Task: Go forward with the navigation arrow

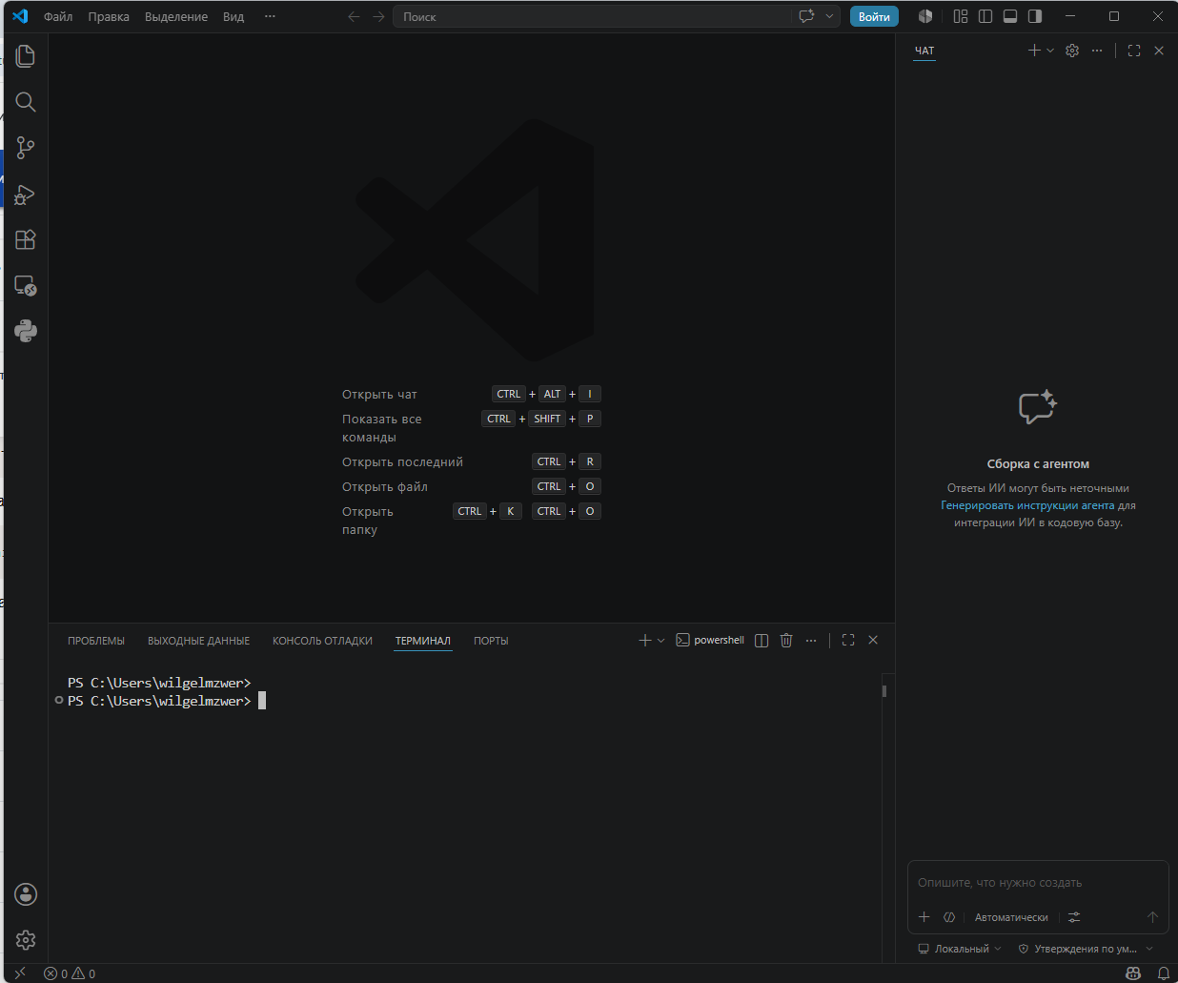Action: click(378, 16)
